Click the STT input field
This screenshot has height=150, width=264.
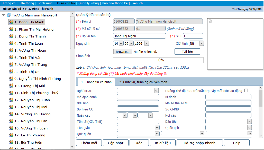click(x=193, y=36)
